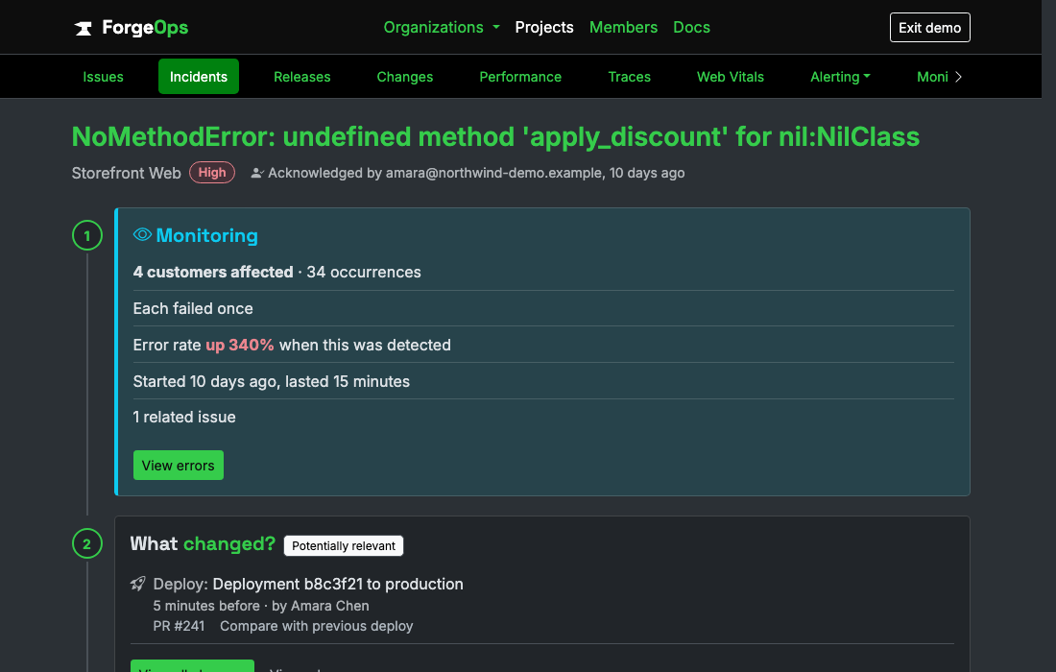Image resolution: width=1056 pixels, height=672 pixels.
Task: Go to Projects in top navigation
Action: click(x=544, y=28)
